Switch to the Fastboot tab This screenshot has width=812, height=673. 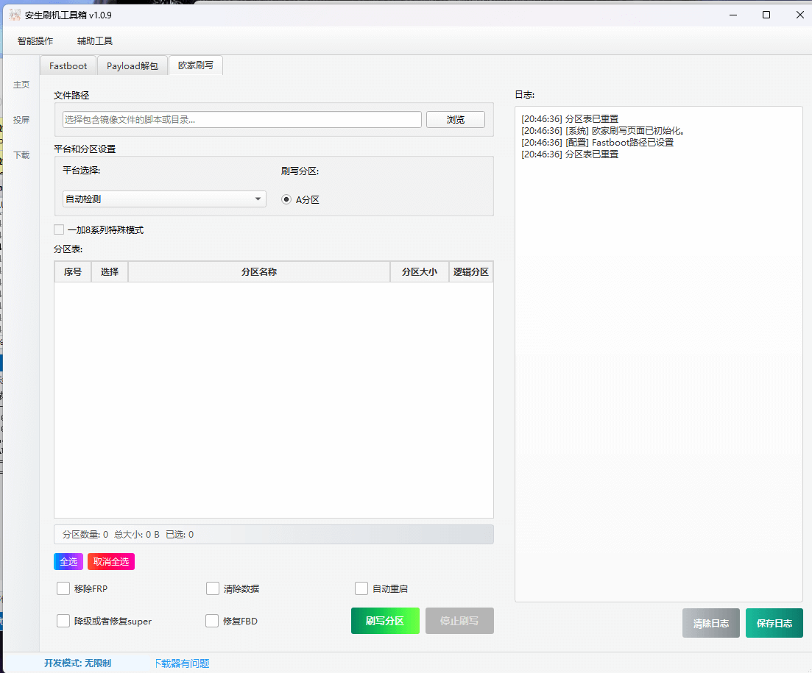tap(67, 65)
